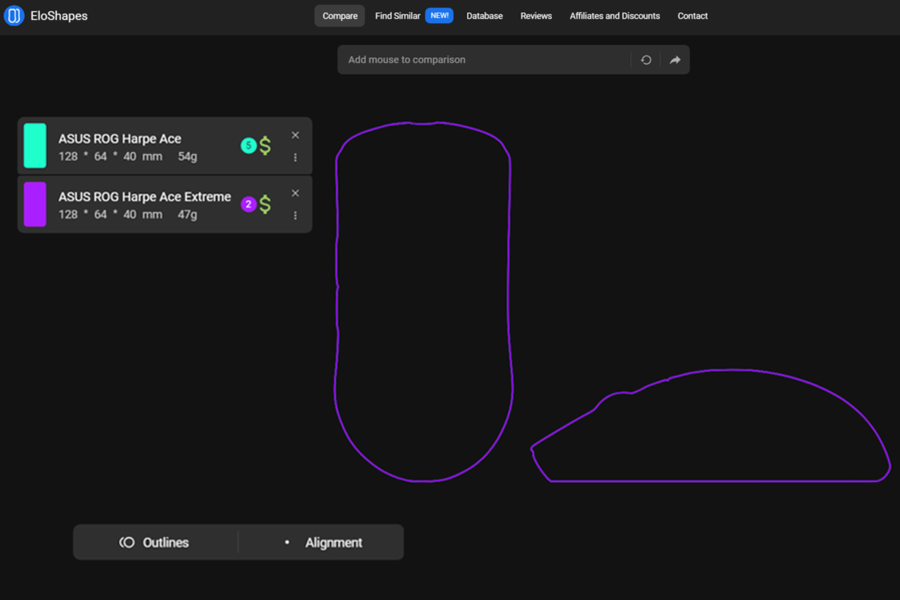Open the Compare tab

[340, 16]
